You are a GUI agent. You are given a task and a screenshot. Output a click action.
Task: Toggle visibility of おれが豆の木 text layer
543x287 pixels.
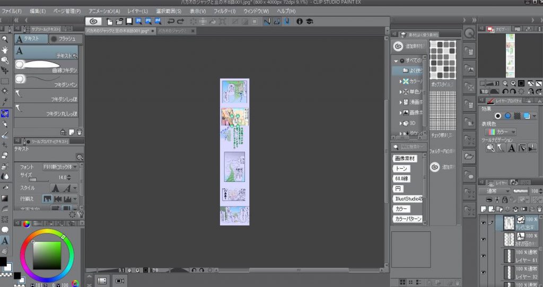click(483, 239)
